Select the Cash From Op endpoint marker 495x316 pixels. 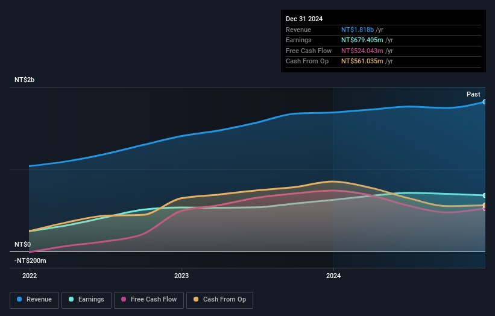point(484,205)
